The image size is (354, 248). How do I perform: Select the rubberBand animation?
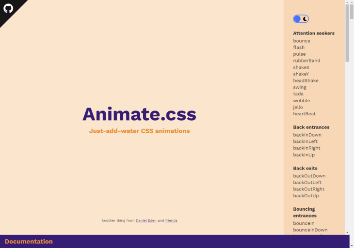pos(306,61)
